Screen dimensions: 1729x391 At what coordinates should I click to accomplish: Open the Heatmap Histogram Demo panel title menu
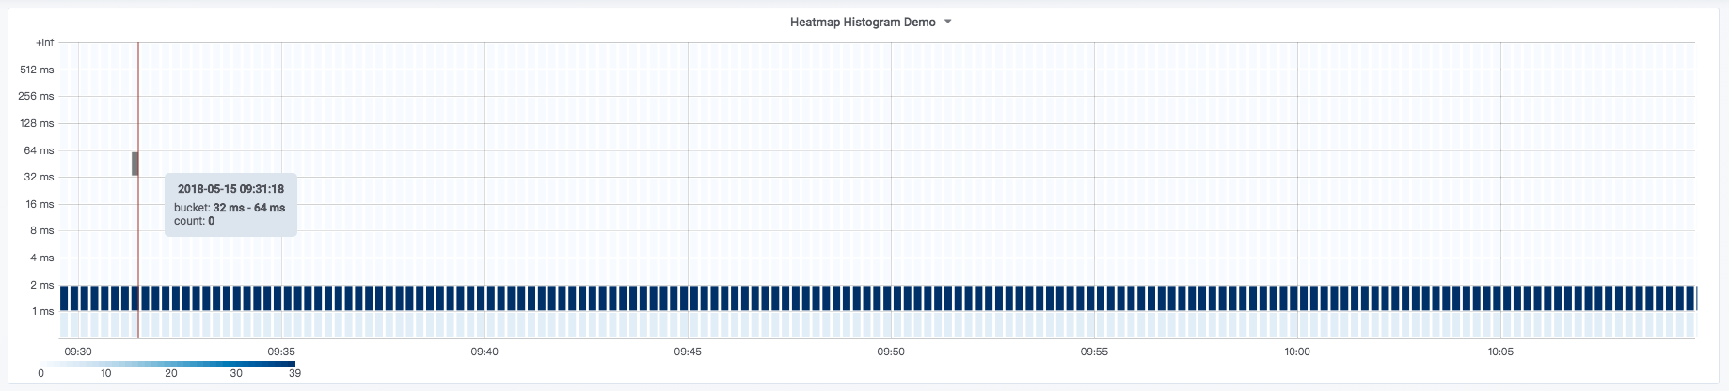(x=862, y=22)
